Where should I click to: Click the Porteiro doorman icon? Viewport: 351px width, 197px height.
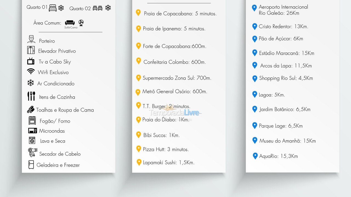tap(31, 39)
